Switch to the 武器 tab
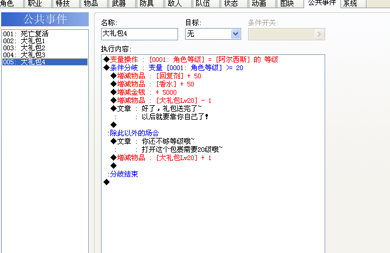 (122, 4)
